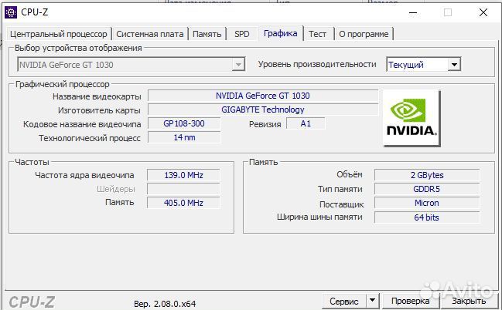502x310 pixels.
Task: Expand the Сервис button dropdown arrow
Action: point(372,301)
